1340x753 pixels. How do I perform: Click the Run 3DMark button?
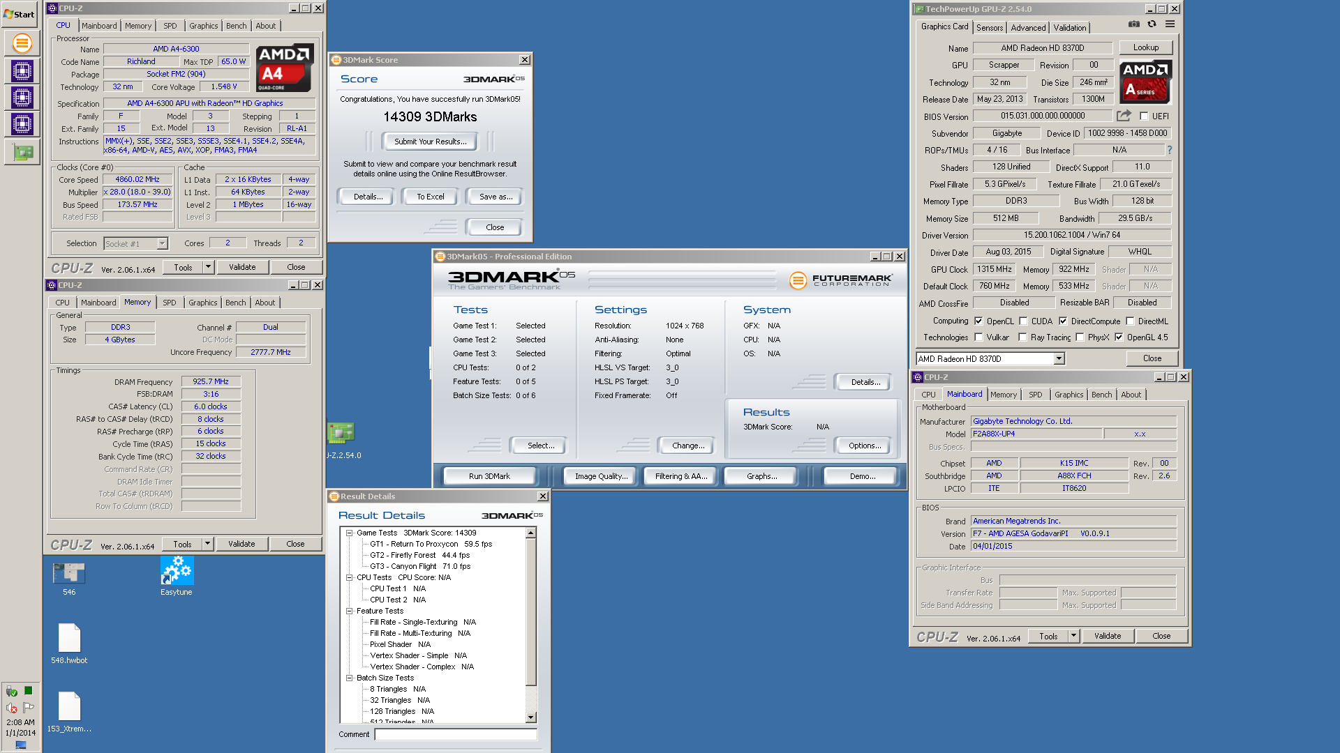point(489,476)
